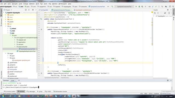
Task: Open the Windows Start button
Action: pos(3,96)
